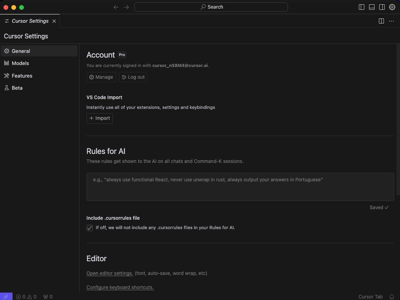
Task: Select the Models settings section
Action: (x=20, y=63)
